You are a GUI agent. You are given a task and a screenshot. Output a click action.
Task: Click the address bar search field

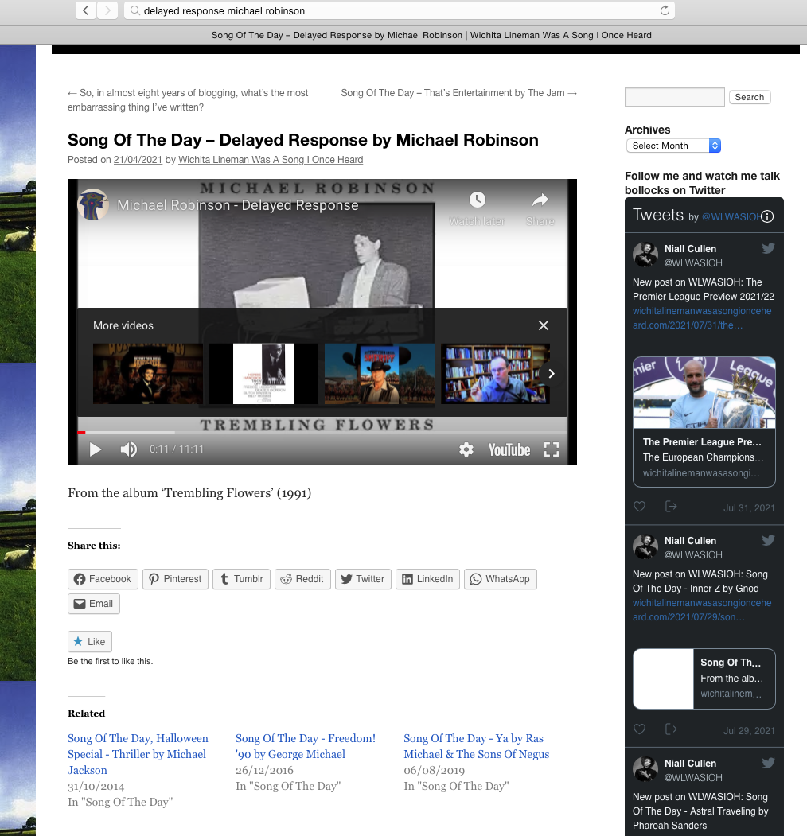tap(400, 10)
